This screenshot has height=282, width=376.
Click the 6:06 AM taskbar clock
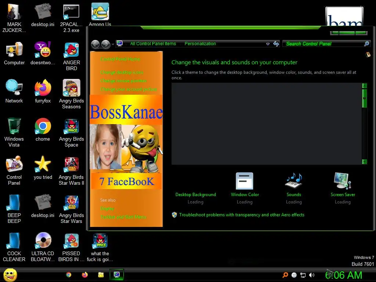tap(344, 275)
